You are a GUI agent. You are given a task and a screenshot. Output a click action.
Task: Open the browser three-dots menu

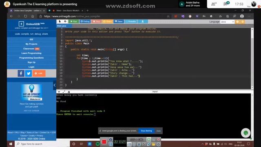click(249, 16)
